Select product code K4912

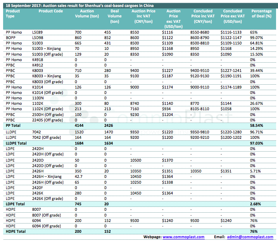[x=38, y=65]
